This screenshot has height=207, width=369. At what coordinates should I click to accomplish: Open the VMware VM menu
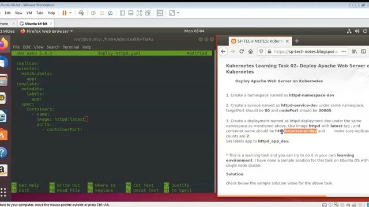(29, 13)
